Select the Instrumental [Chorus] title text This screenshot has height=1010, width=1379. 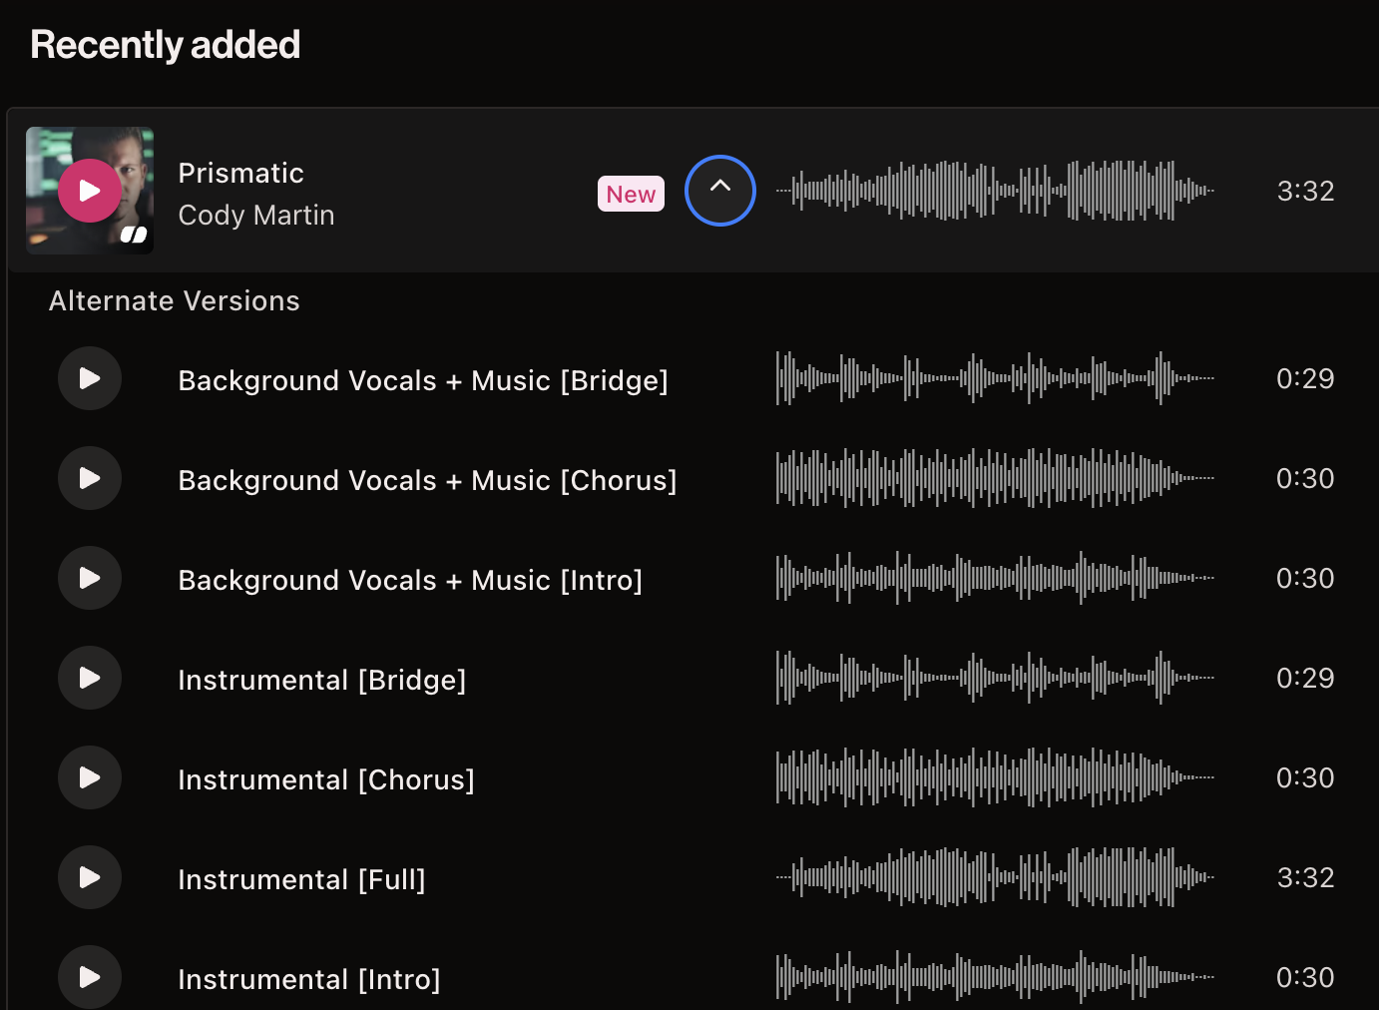[326, 779]
